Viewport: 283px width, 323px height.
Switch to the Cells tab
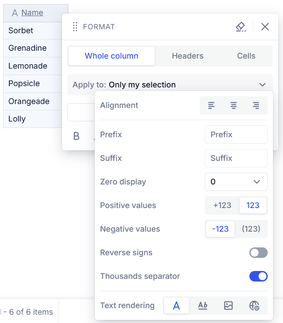tap(246, 56)
